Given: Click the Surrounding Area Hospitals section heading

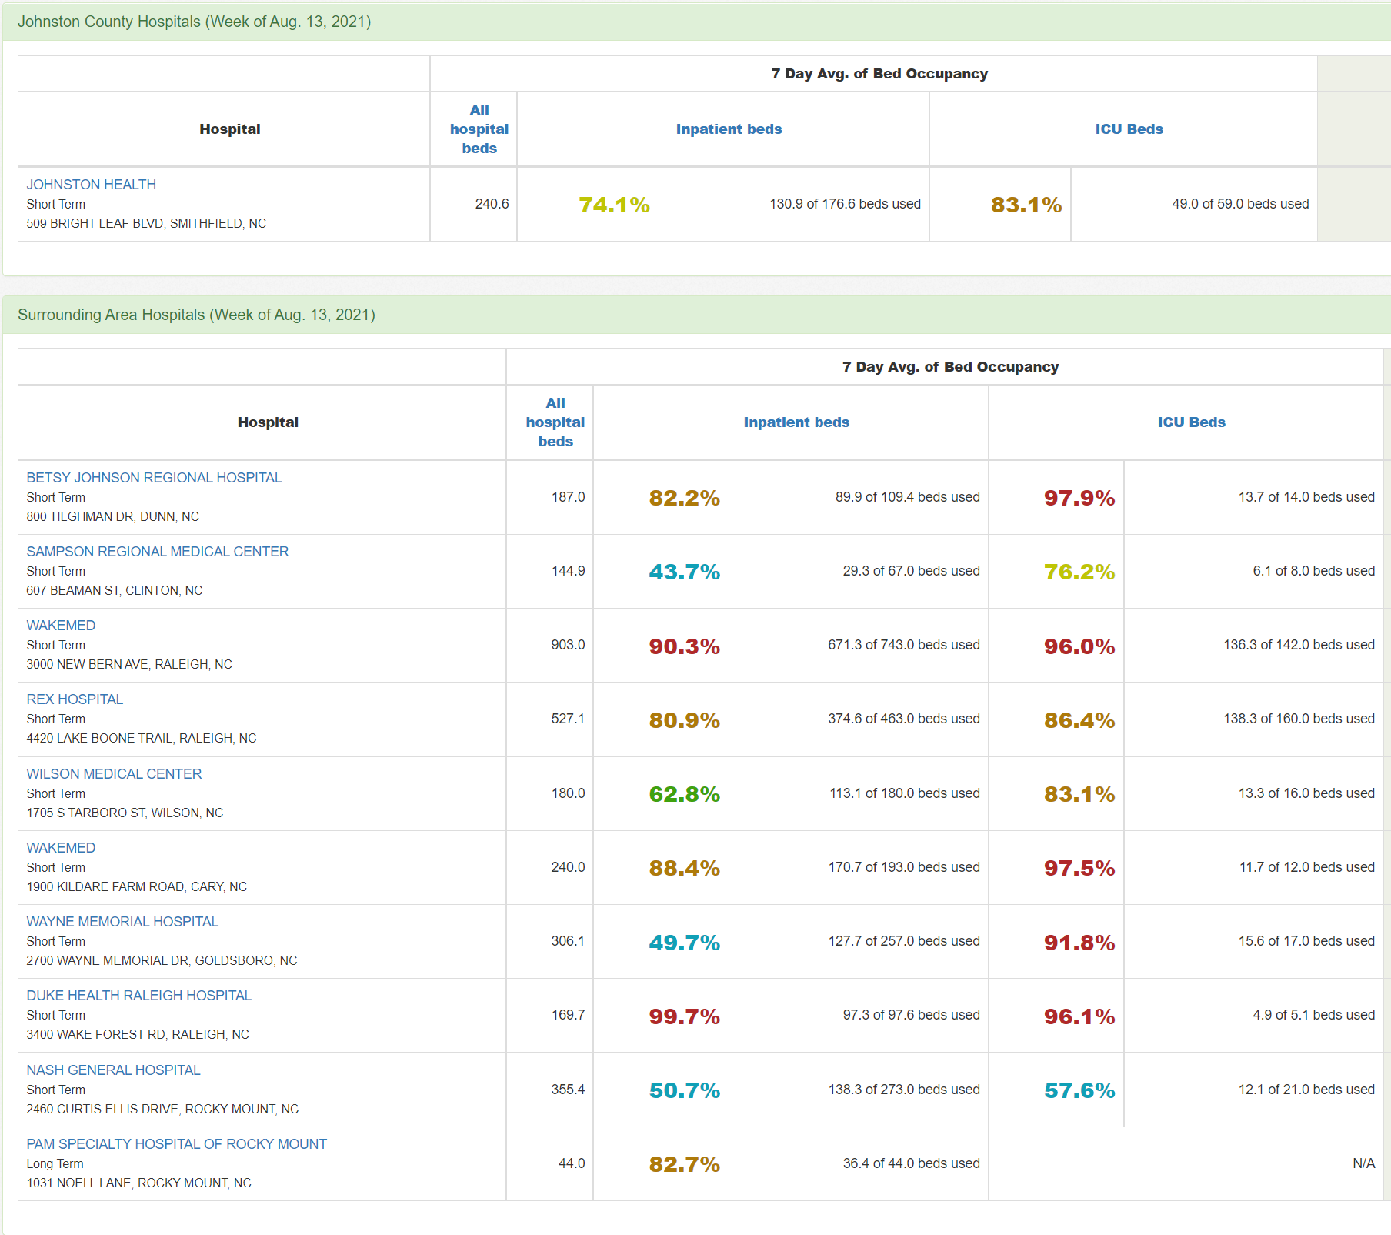Looking at the screenshot, I should point(196,315).
